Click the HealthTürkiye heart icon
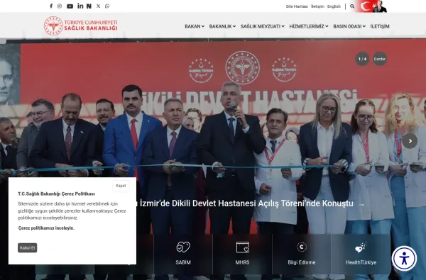 pos(361,247)
